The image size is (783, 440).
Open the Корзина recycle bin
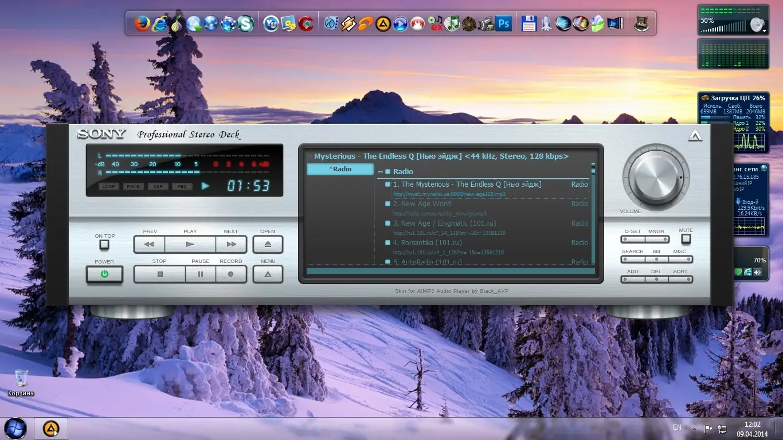(x=21, y=378)
